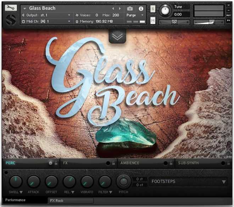Open the FILTER dropdown arrow
Image resolution: width=234 pixels, height=207 pixels.
click(x=111, y=192)
